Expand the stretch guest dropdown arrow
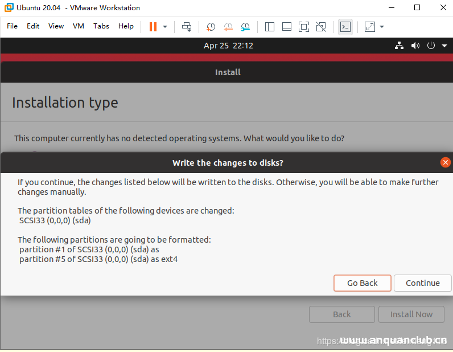This screenshot has width=453, height=352. tap(382, 27)
